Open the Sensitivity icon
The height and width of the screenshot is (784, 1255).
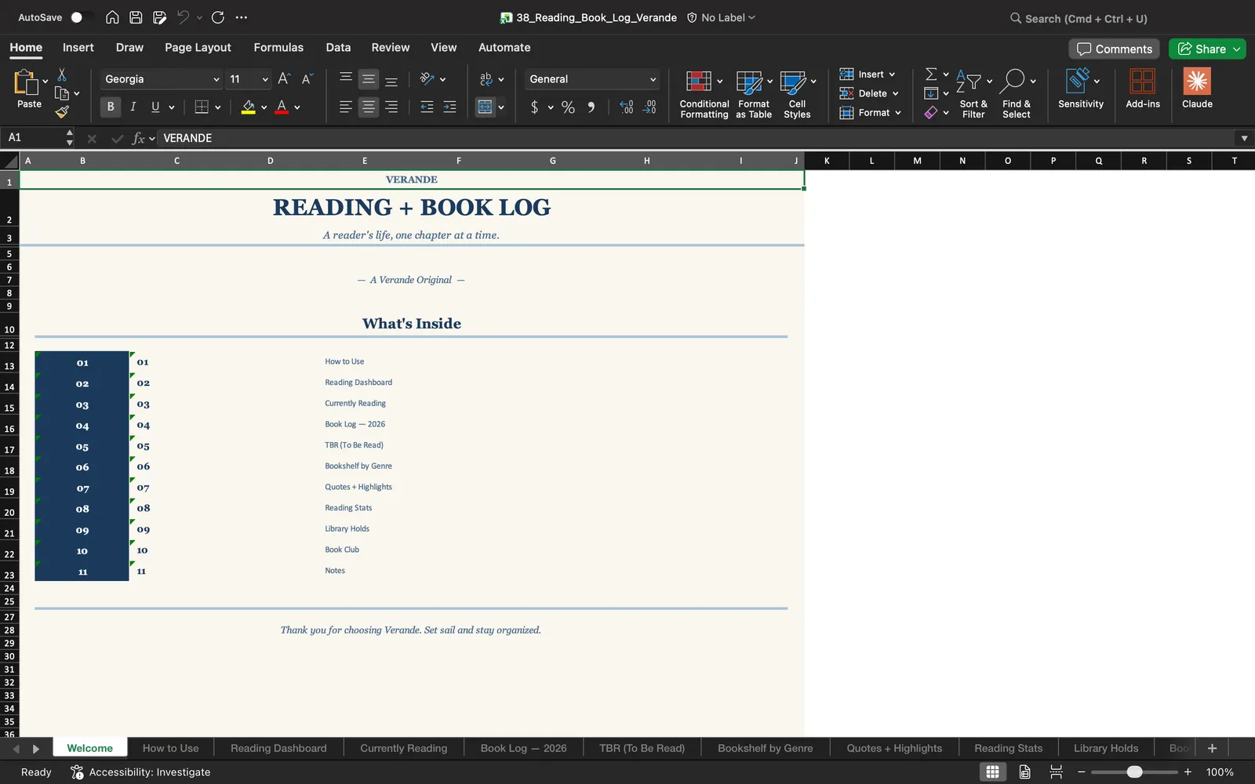(x=1077, y=82)
